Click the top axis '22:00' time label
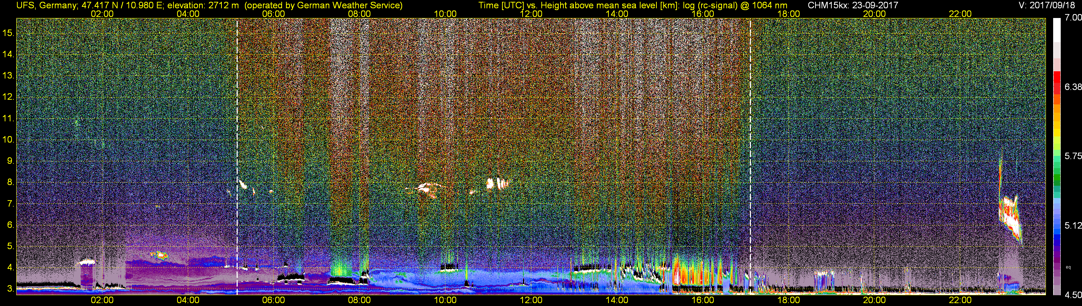 (960, 14)
